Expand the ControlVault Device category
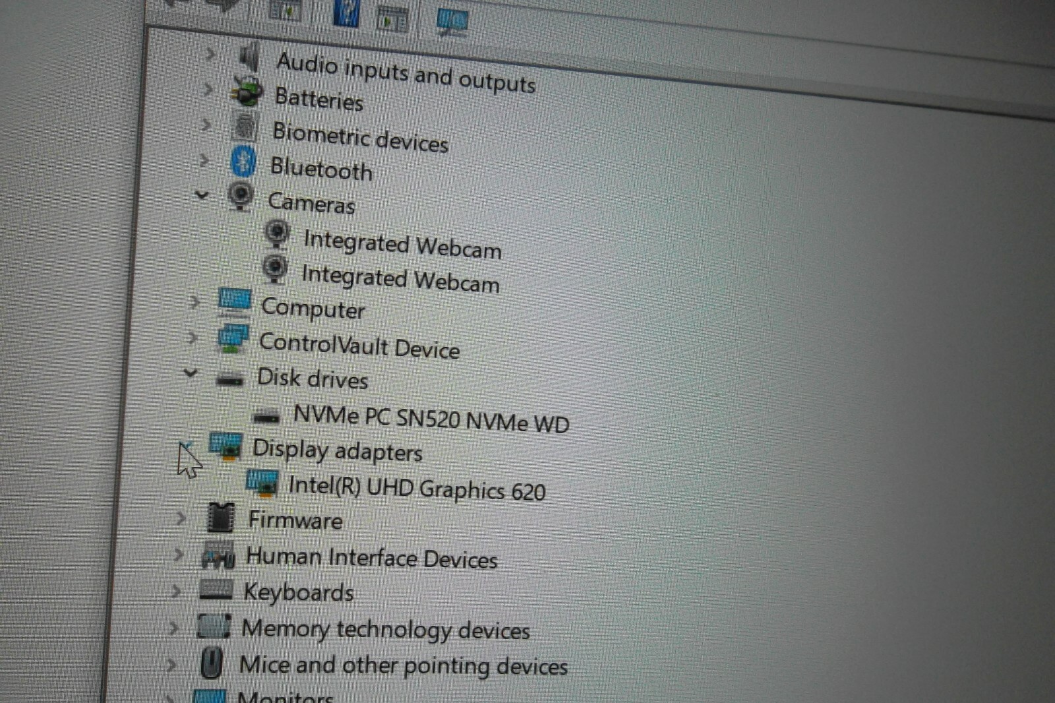 click(x=192, y=338)
